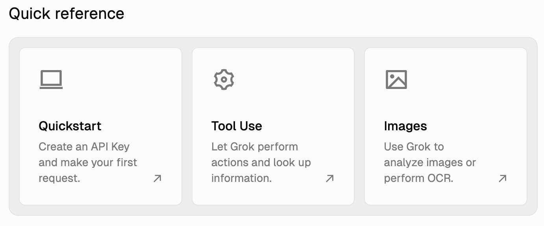Open the Quickstart title link

(x=70, y=126)
